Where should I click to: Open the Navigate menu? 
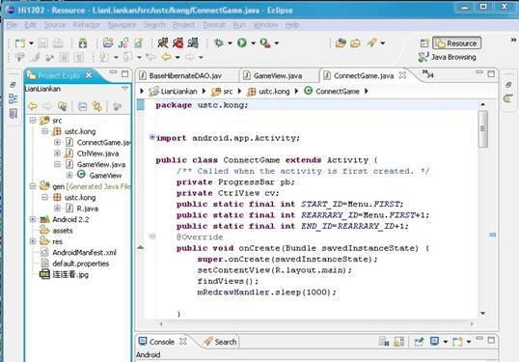tap(122, 25)
